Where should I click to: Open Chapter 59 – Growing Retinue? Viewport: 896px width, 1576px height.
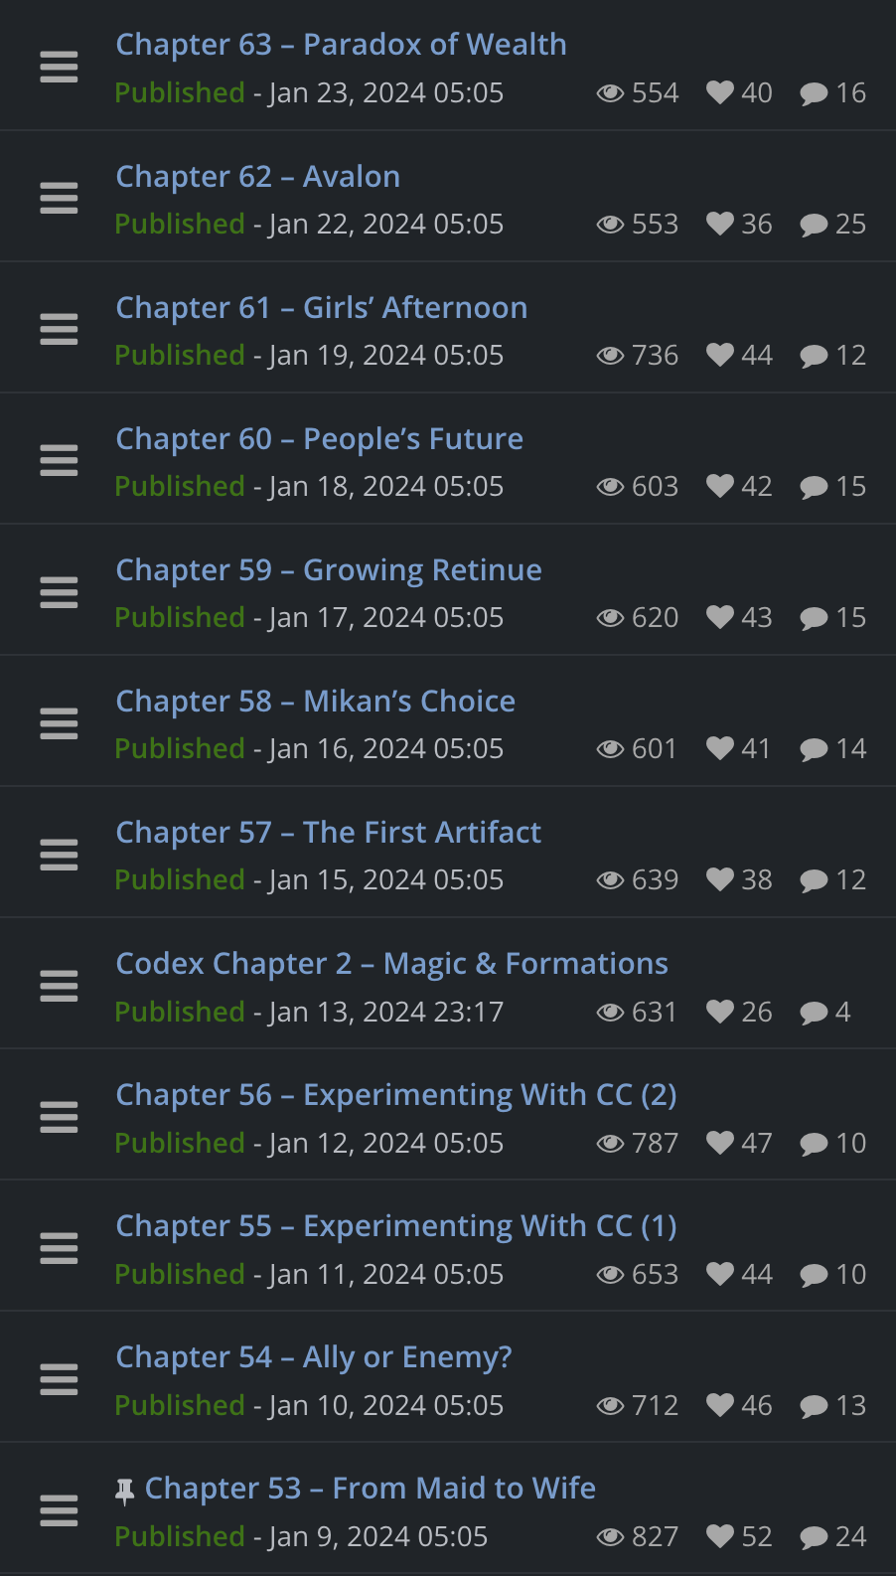coord(329,570)
